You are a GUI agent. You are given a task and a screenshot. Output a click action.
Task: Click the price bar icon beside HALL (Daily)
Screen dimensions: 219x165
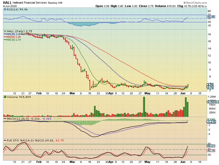tap(5, 31)
